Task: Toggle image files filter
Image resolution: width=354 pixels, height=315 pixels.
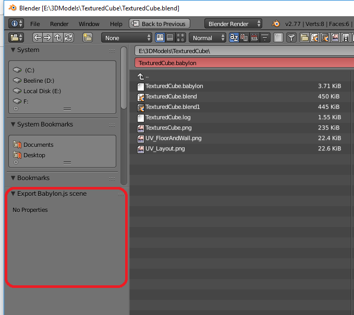Action: [335, 37]
